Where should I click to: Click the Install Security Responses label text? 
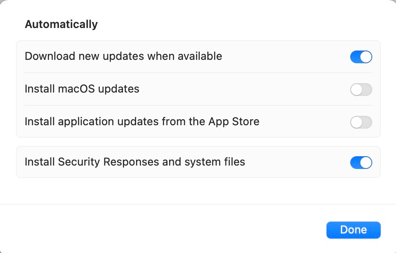[x=135, y=162]
